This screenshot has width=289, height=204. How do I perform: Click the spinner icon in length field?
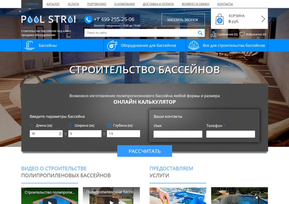click(60, 134)
